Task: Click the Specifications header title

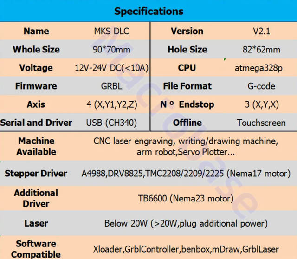Action: (148, 11)
